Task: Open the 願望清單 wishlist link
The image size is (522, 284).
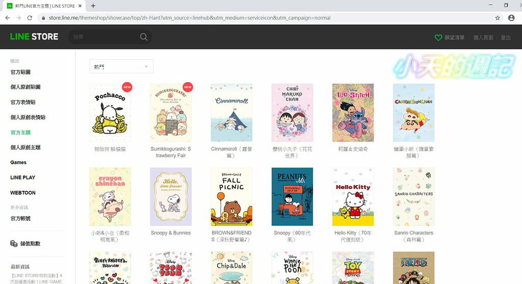Action: [454, 38]
